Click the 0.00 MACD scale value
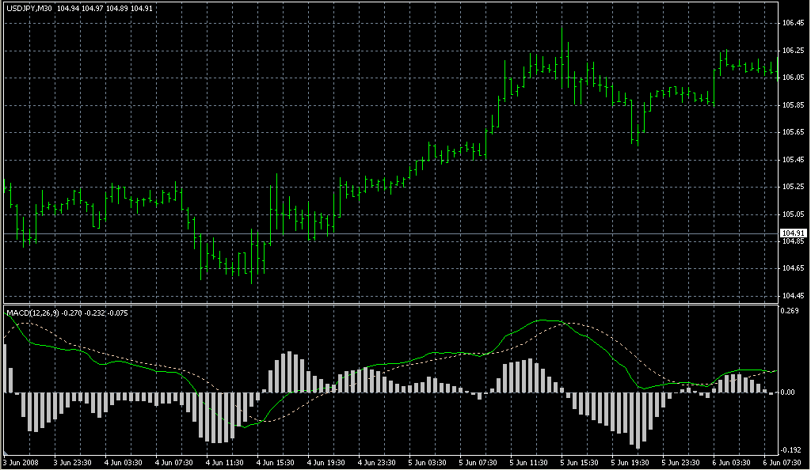 787,392
